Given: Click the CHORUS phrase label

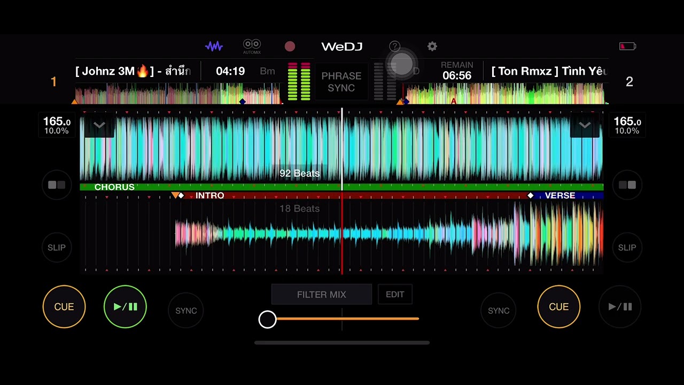Looking at the screenshot, I should point(114,187).
